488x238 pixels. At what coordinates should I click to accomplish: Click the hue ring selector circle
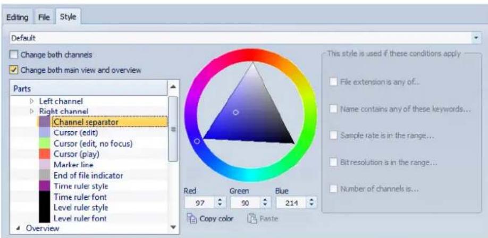click(x=197, y=141)
